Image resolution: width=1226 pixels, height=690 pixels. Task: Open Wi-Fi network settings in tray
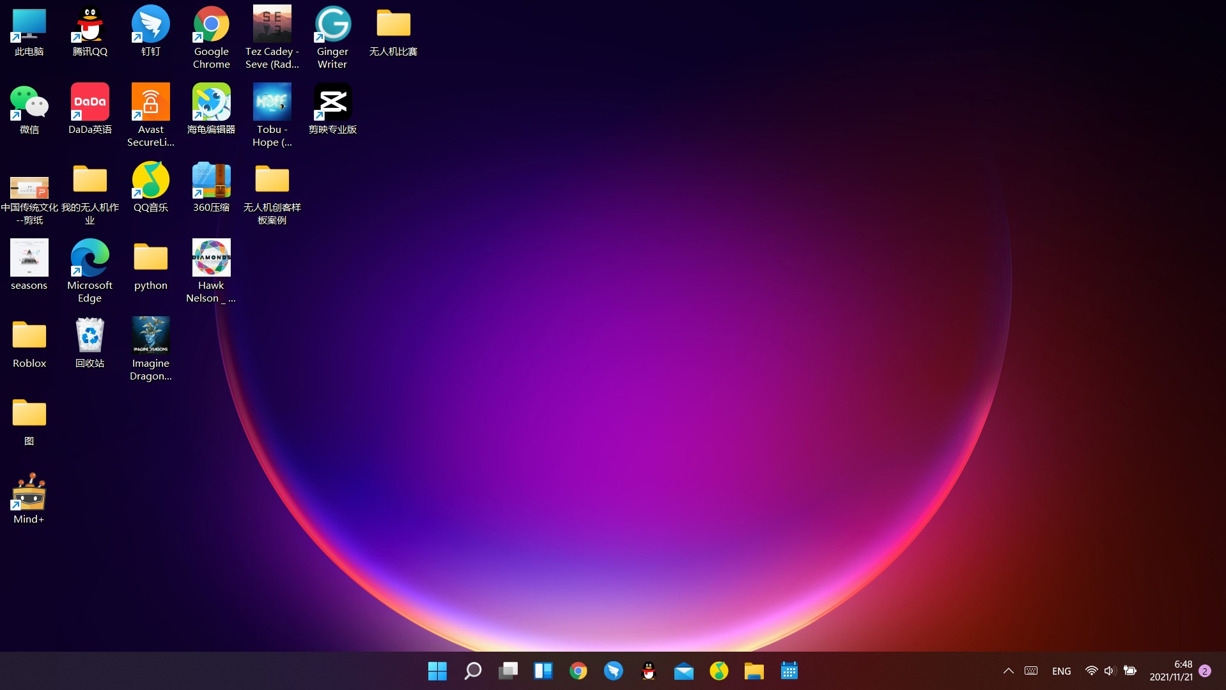(x=1092, y=671)
